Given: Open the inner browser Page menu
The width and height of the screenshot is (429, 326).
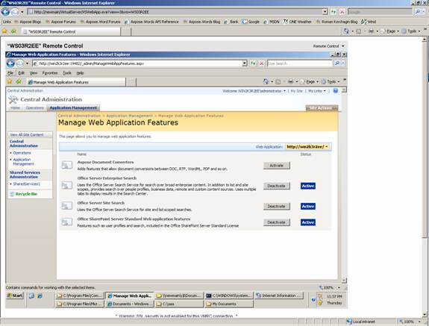Looking at the screenshot, I should tap(310, 81).
